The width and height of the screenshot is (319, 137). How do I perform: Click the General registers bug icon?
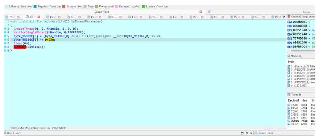289,16
